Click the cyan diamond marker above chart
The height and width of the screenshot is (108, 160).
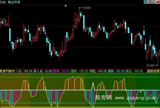click(65, 6)
